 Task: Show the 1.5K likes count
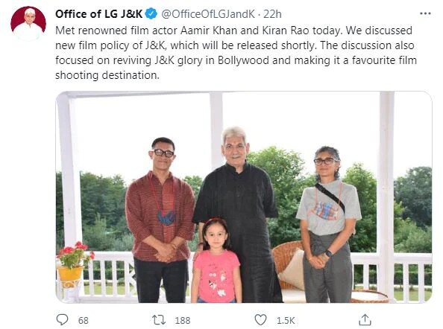pos(286,321)
